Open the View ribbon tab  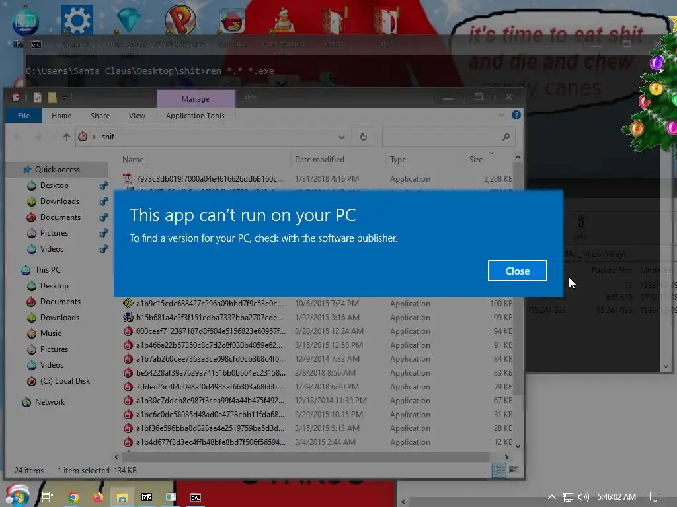[137, 116]
